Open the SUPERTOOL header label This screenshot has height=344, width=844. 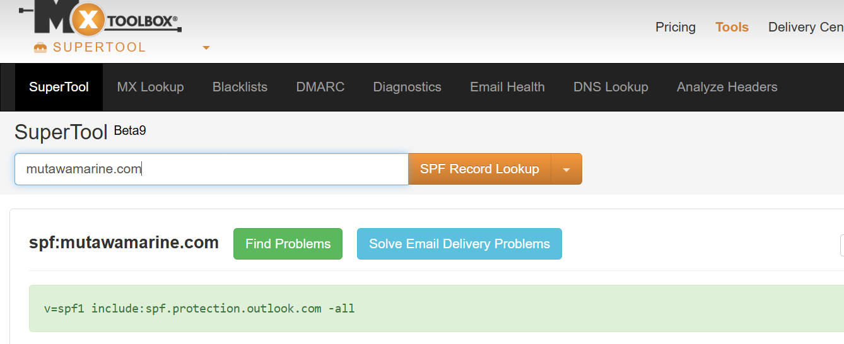(100, 47)
